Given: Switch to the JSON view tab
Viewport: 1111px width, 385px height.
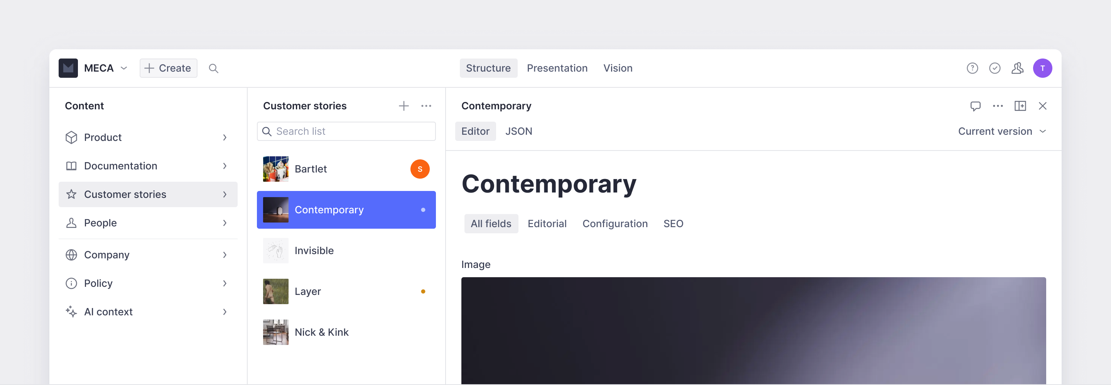Looking at the screenshot, I should point(518,131).
